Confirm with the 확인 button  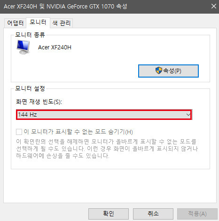click(109, 213)
